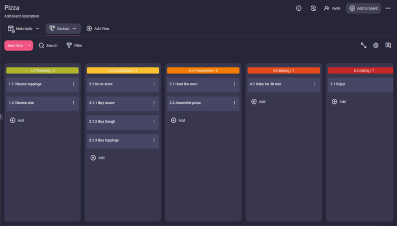397x226 pixels.
Task: Click the orange 3.0 Preparation column header
Action: click(203, 71)
